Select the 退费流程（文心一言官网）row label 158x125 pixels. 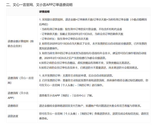pos(21,80)
